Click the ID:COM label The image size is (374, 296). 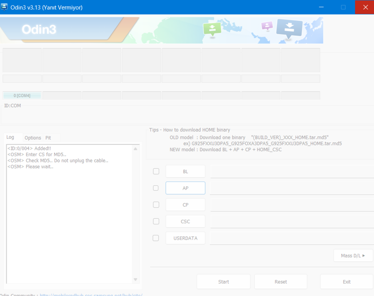[12, 105]
